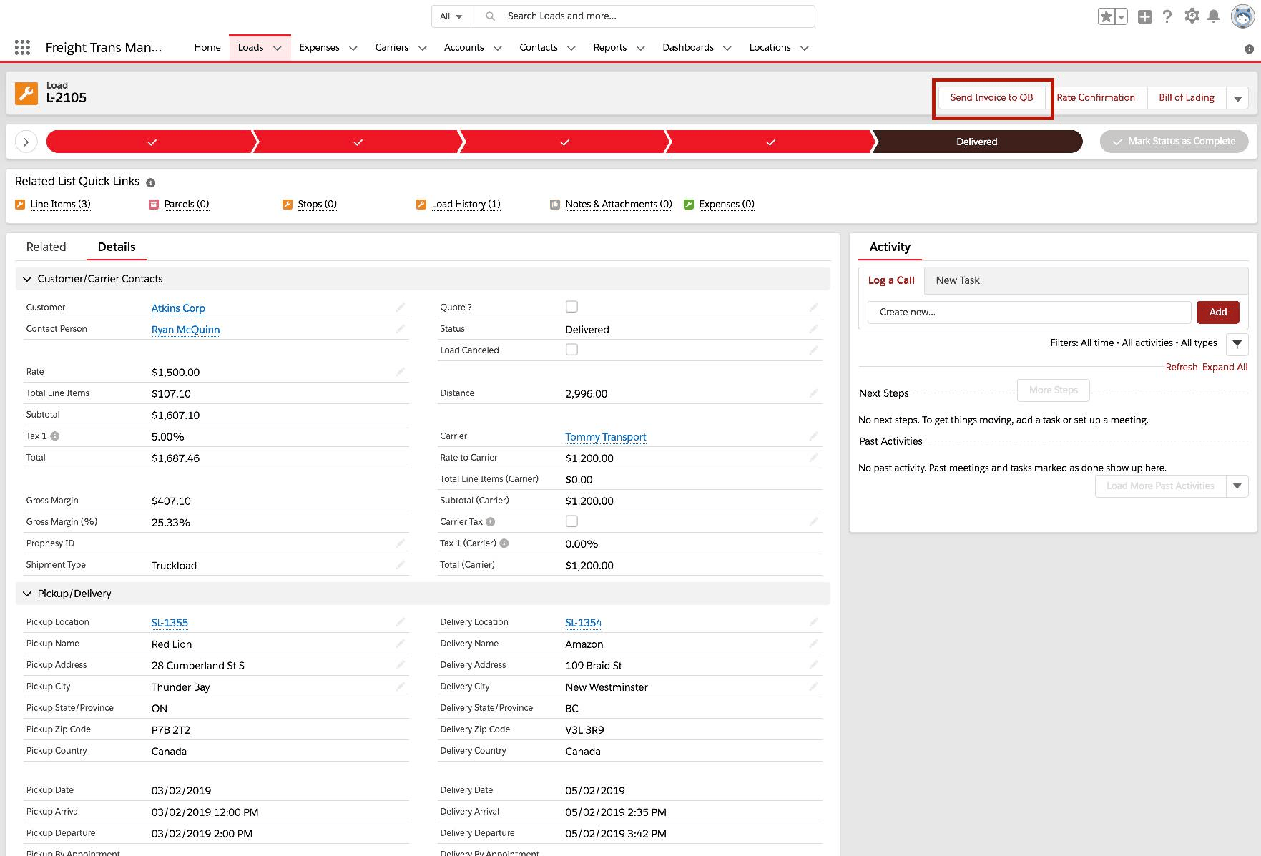This screenshot has height=856, width=1261.
Task: Click the activity filter funnel icon
Action: 1237,344
